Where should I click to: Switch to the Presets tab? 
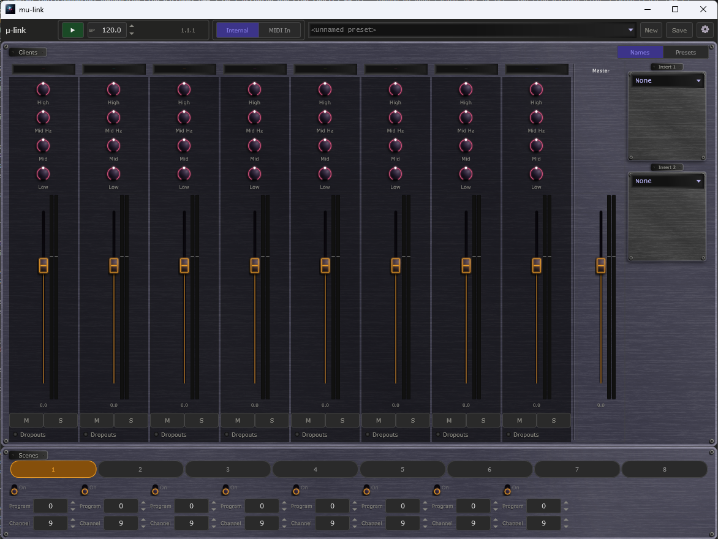tap(686, 52)
